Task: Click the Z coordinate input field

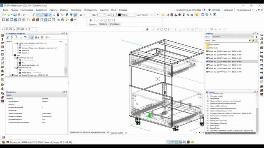Action: (x=32, y=29)
